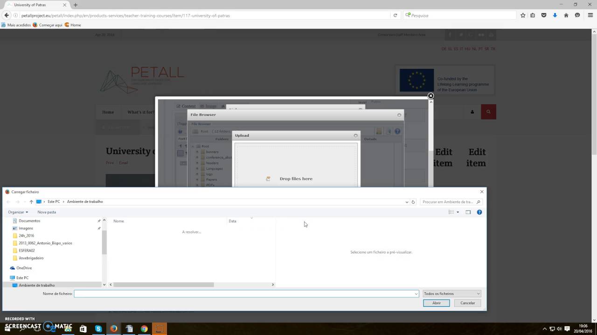Screen dimensions: 597x335
Task: Toggle the preview pane icon
Action: (468, 212)
